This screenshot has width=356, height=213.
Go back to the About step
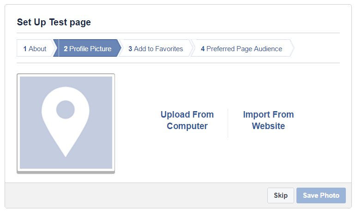(35, 48)
